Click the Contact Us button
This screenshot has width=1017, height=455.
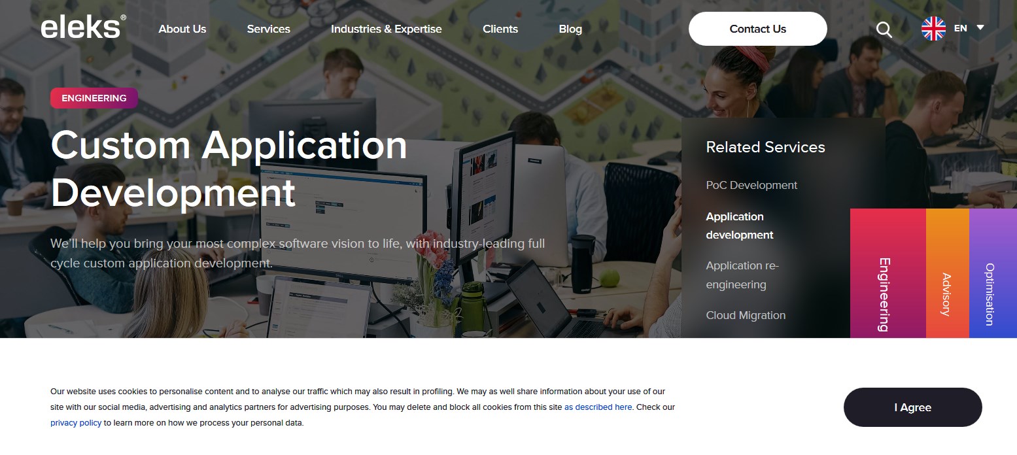point(758,29)
